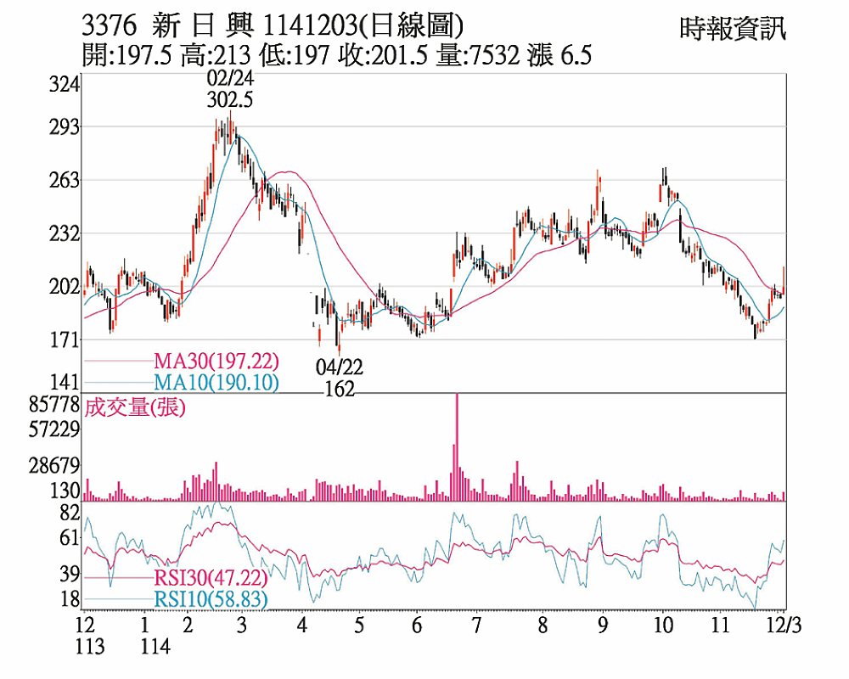The image size is (849, 679).
Task: Click the pink MA30 legend line sample
Action: click(x=117, y=362)
